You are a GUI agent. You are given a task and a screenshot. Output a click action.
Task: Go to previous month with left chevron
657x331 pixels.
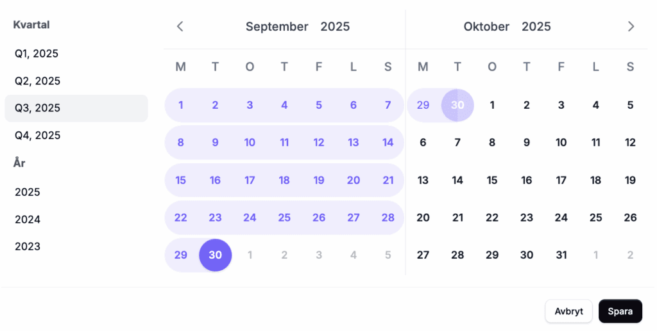pos(180,27)
